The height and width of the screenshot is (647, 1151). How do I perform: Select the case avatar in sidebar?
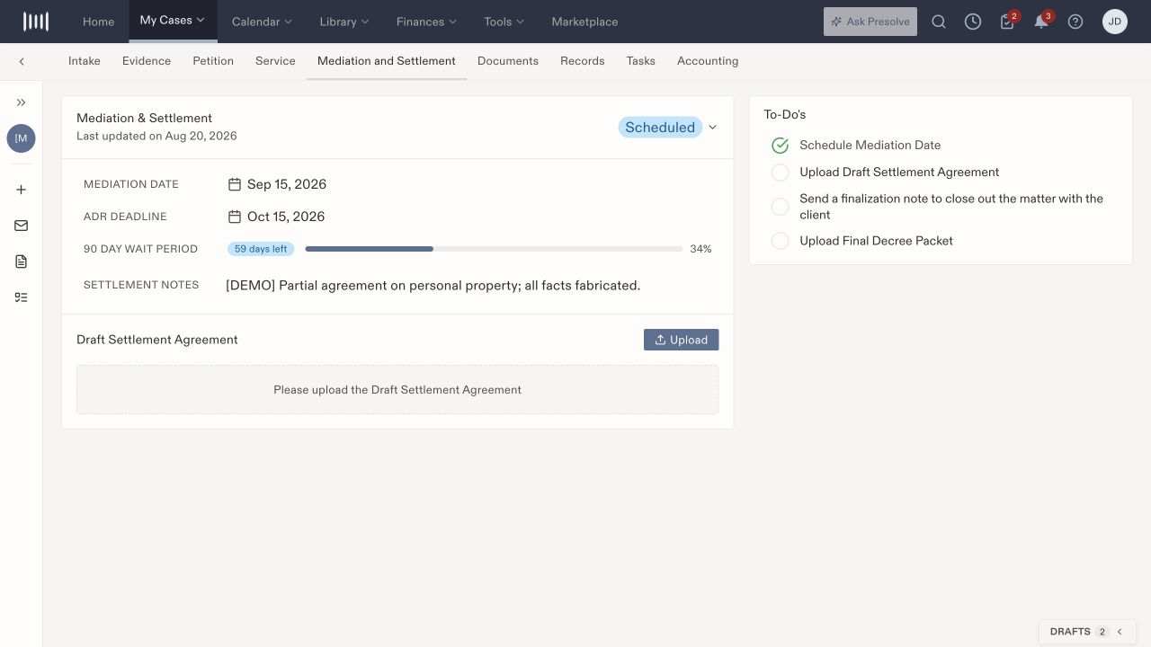[x=22, y=138]
